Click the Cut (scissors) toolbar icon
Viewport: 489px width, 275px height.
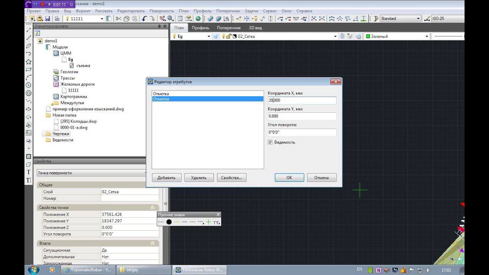click(118, 19)
